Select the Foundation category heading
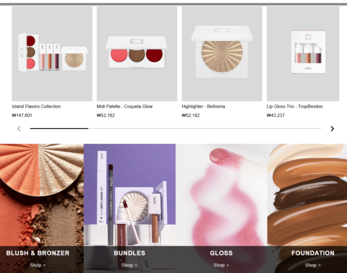 313,253
